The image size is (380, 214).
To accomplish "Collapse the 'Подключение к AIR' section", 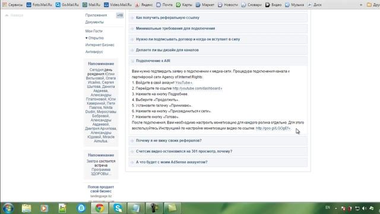I will point(218,61).
